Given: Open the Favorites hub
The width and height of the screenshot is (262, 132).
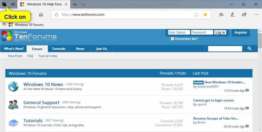Looking at the screenshot, I should click(x=221, y=15).
